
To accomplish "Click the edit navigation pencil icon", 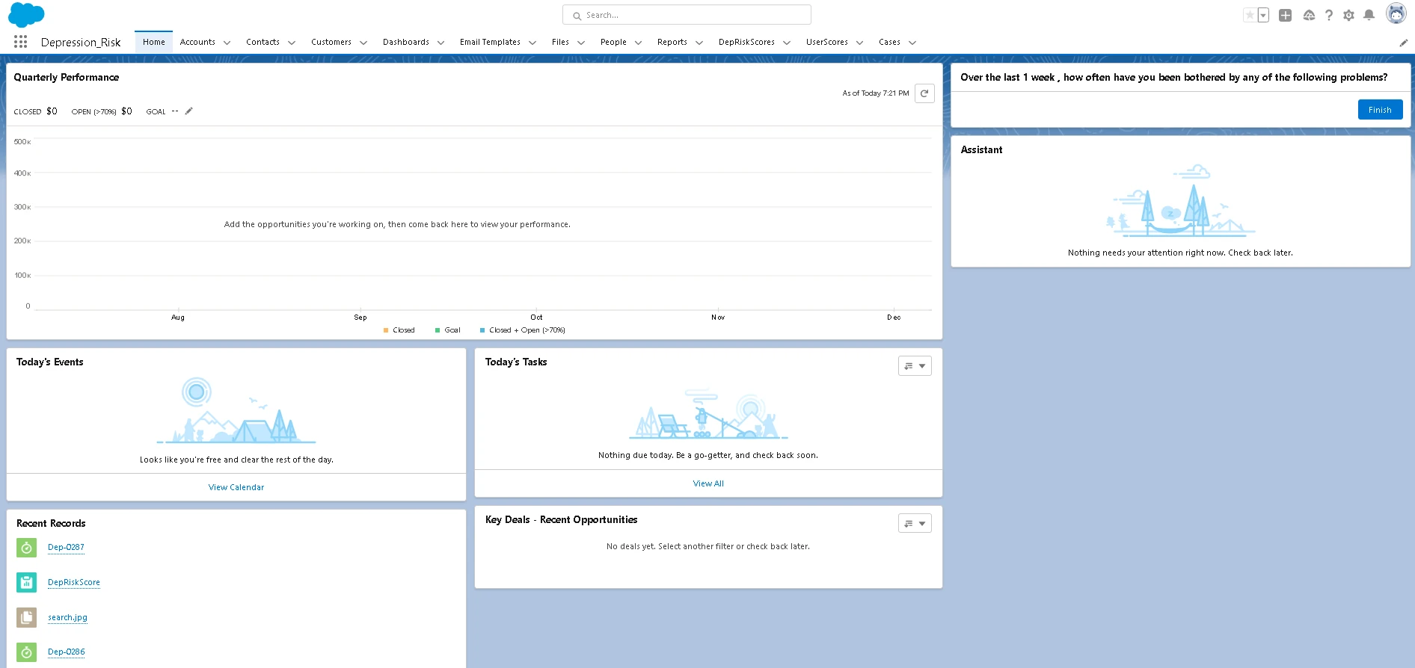I will click(x=1404, y=43).
